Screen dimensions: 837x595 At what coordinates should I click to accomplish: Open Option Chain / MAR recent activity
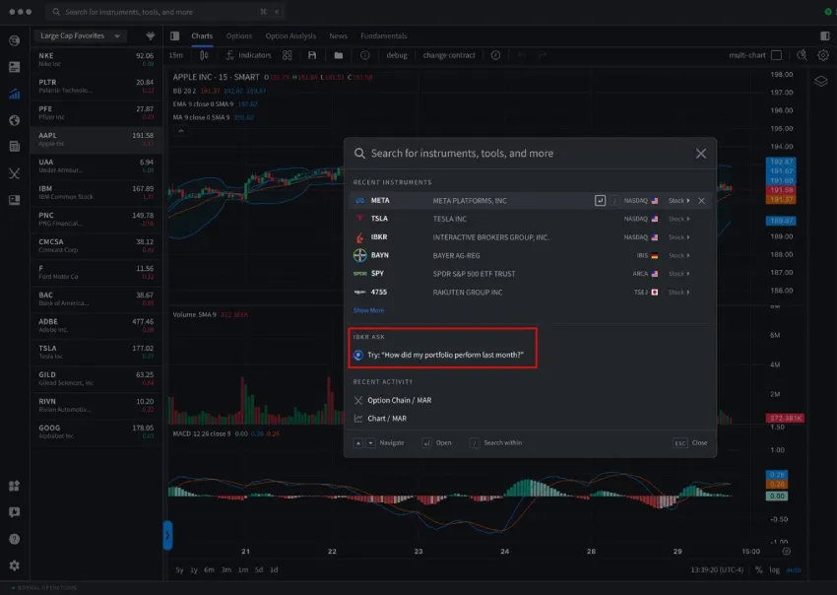394,400
